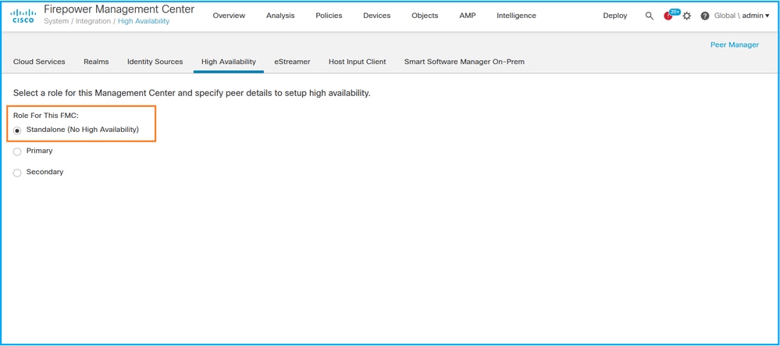Open the Analysis menu
Viewport: 780px width, 346px height.
click(x=280, y=16)
